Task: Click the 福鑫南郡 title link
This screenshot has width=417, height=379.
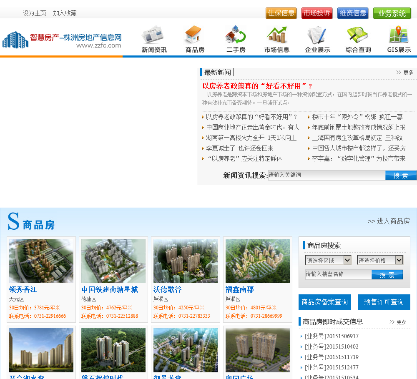Action: (x=240, y=290)
